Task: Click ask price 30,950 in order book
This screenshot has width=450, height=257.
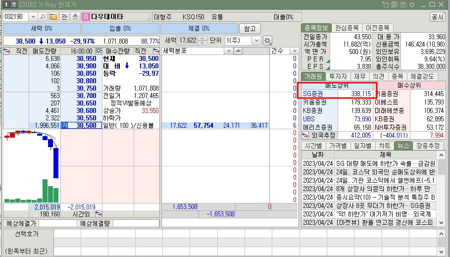Action: tap(86, 58)
